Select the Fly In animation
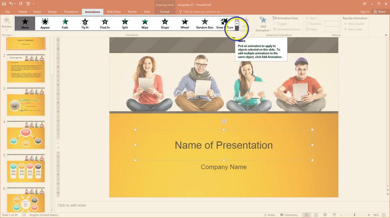This screenshot has width=390, height=218. coord(85,23)
